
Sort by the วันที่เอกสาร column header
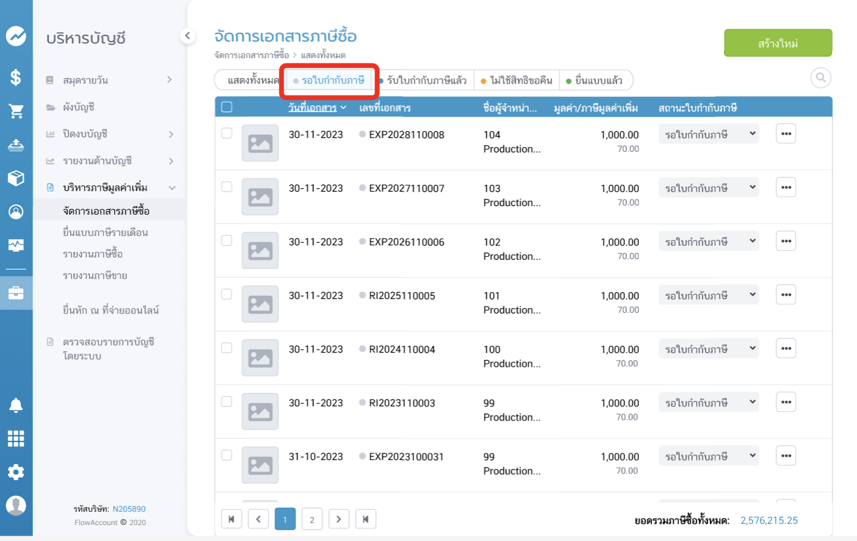pos(313,108)
